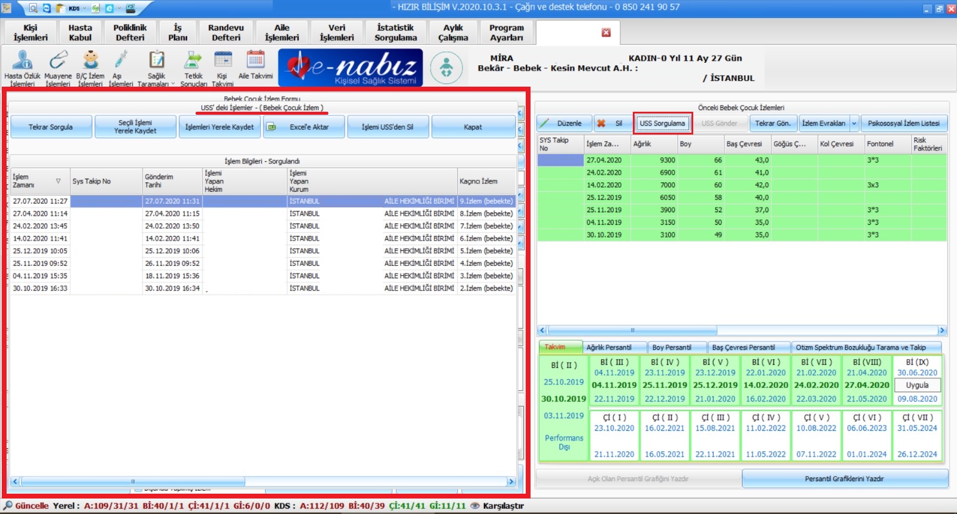
Task: Click the Önceki İzlemler horizontal scrollbar
Action: click(632, 330)
